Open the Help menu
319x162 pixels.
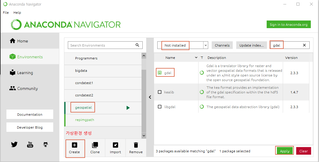[17, 13]
